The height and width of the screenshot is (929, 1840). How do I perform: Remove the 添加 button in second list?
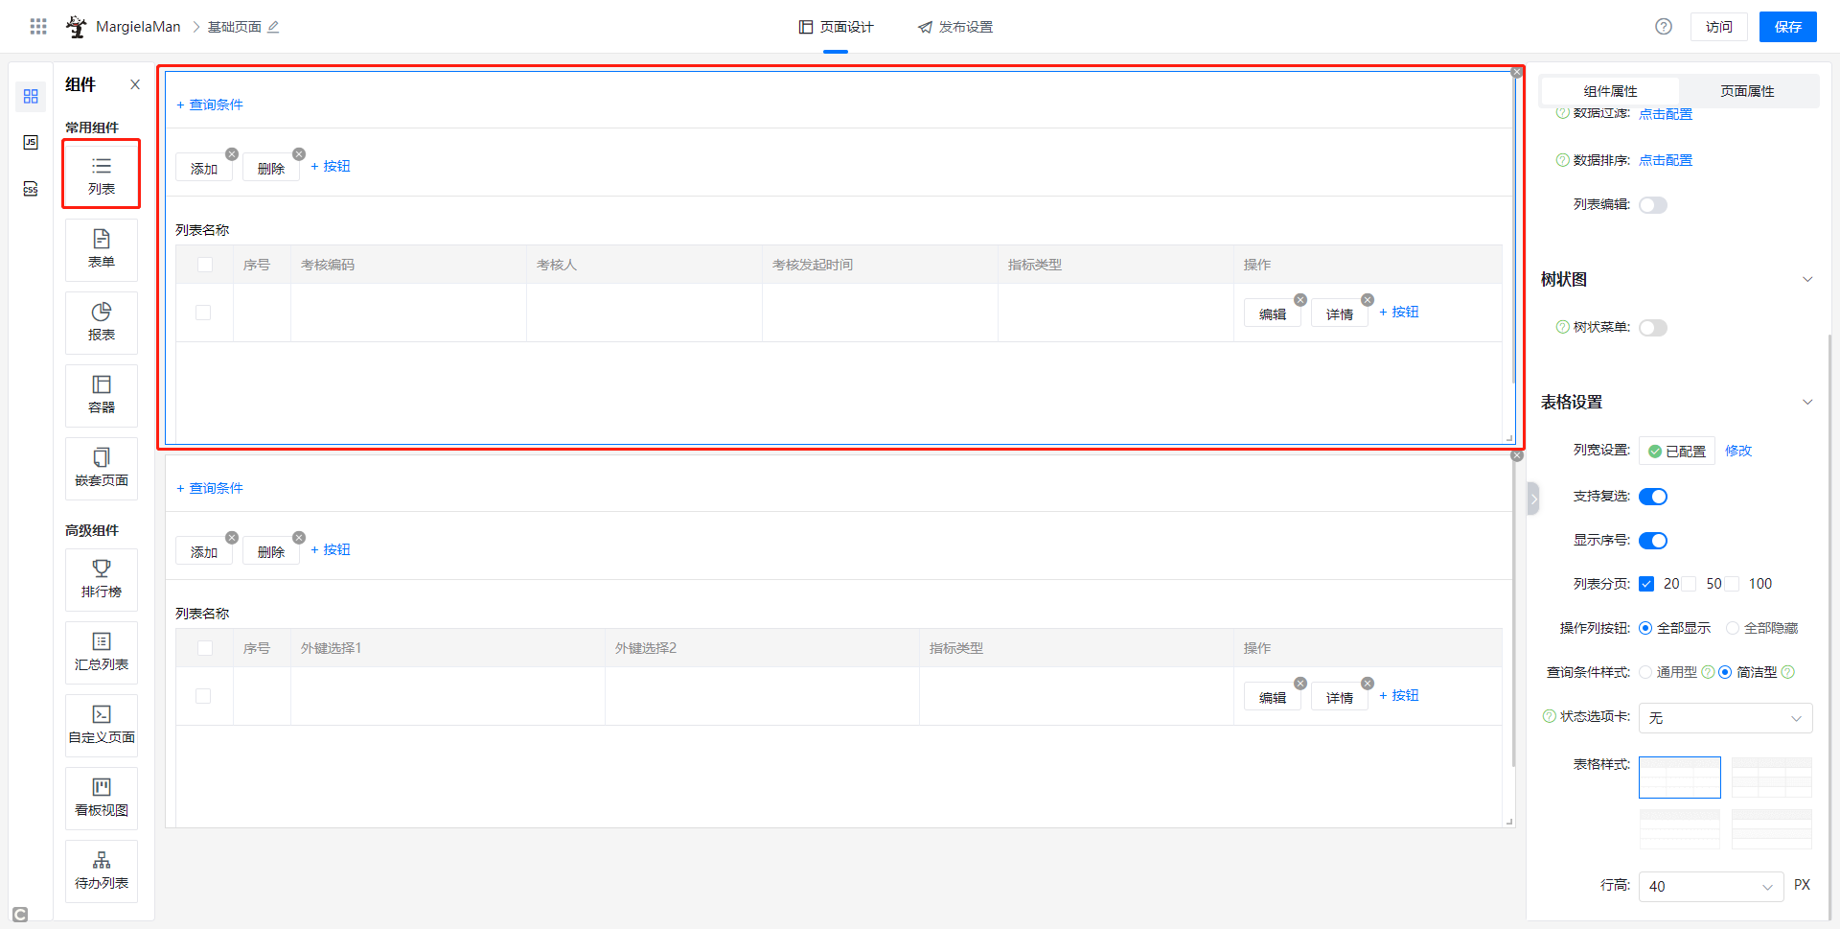[232, 538]
